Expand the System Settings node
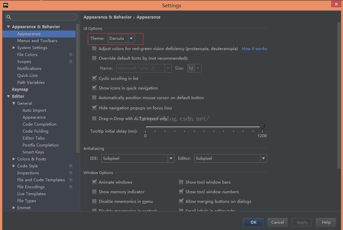The image size is (343, 230). pyautogui.click(x=14, y=47)
